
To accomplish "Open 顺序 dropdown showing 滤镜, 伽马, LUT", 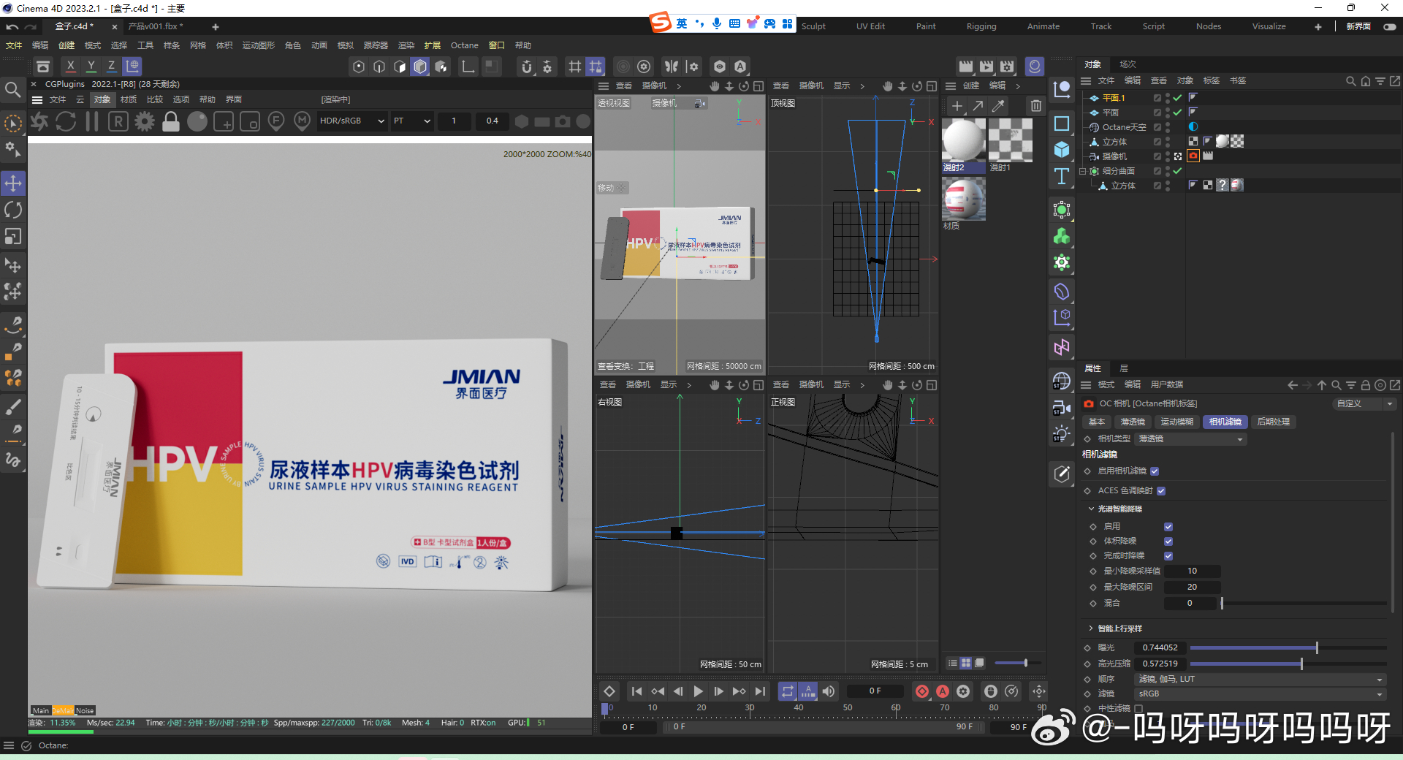I will [x=1260, y=680].
